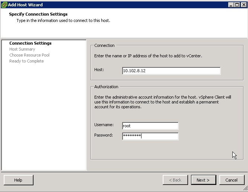Select the Connection Settings wizard step
248x192 pixels.
(31, 43)
